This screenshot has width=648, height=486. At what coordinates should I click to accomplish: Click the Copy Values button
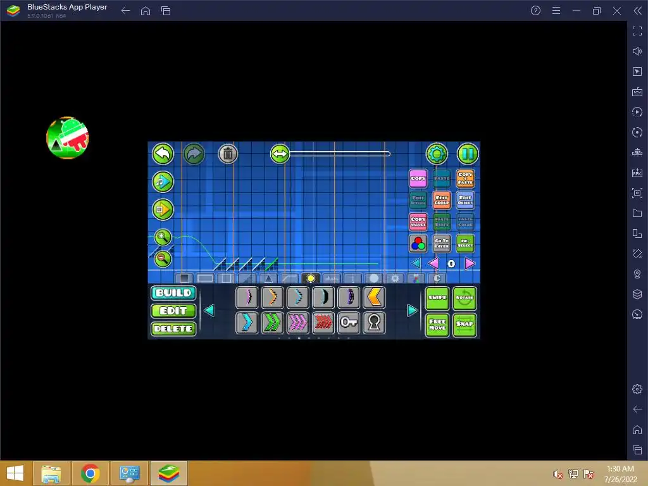pos(418,222)
